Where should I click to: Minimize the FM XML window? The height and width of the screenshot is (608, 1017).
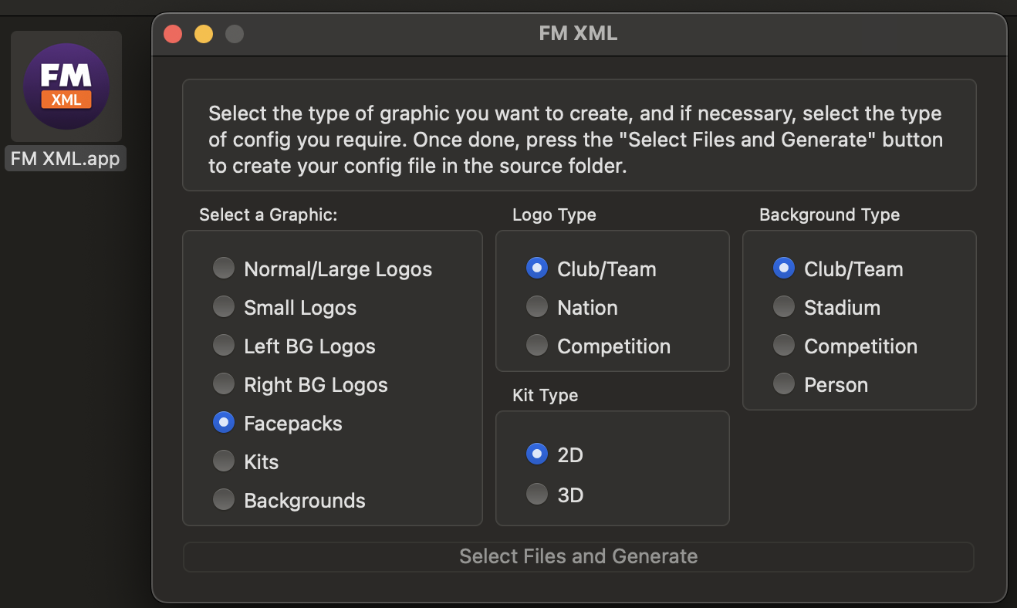pos(204,34)
